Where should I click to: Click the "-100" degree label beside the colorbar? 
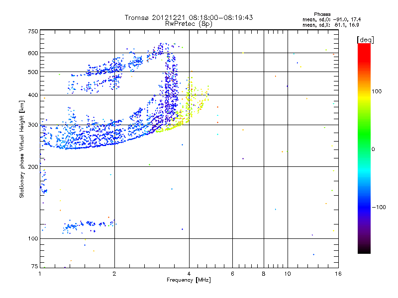[379, 207]
